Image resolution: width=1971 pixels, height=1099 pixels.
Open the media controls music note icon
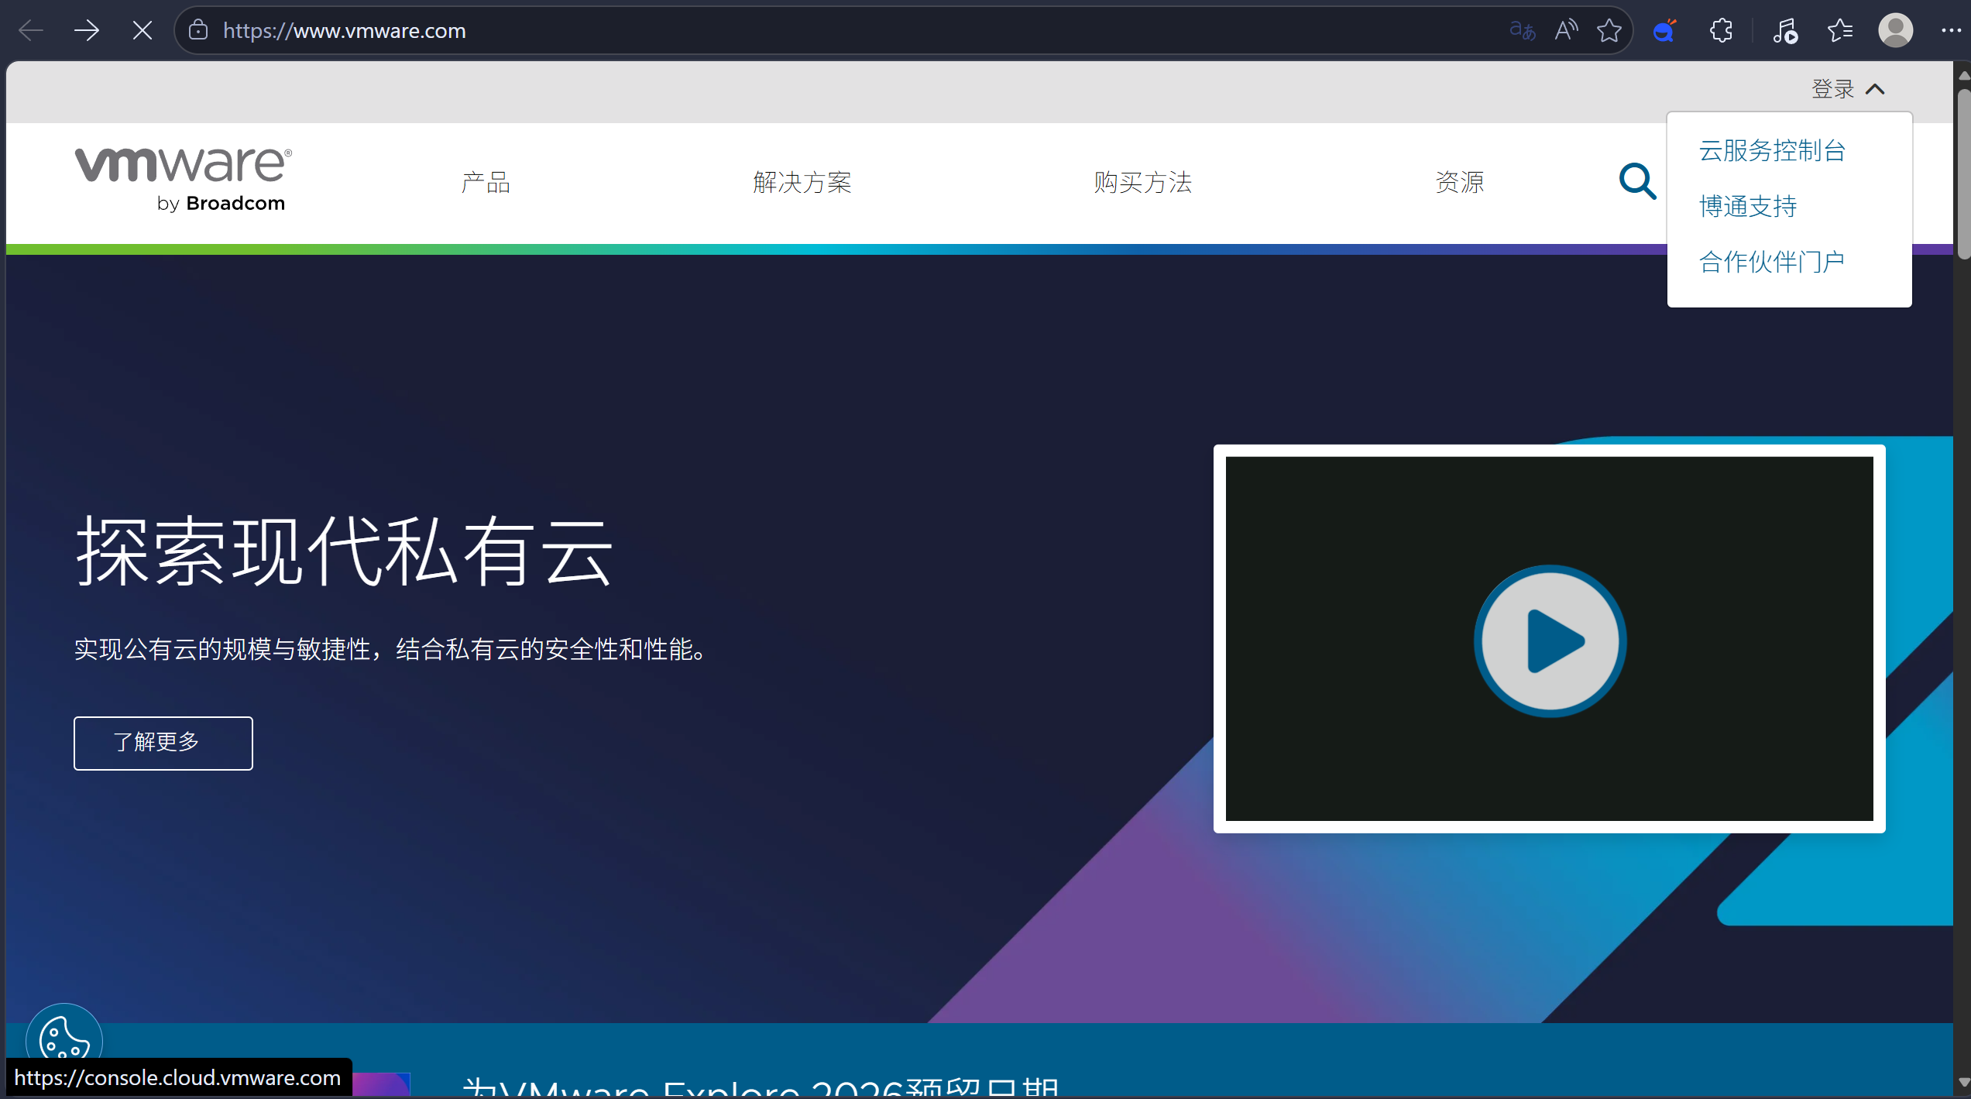click(x=1785, y=30)
